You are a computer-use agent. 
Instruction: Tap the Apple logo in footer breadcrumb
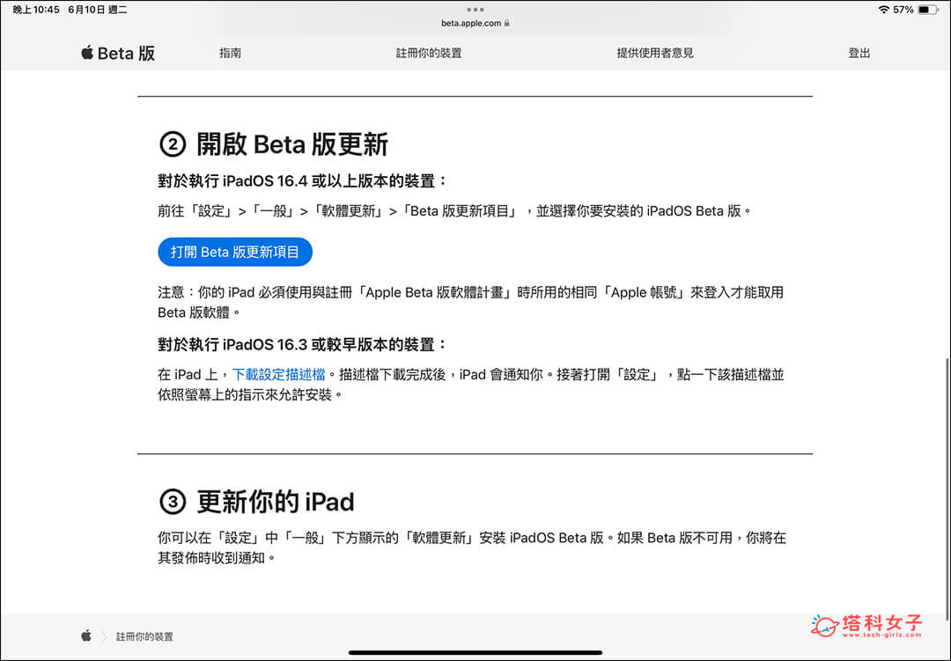(x=86, y=635)
